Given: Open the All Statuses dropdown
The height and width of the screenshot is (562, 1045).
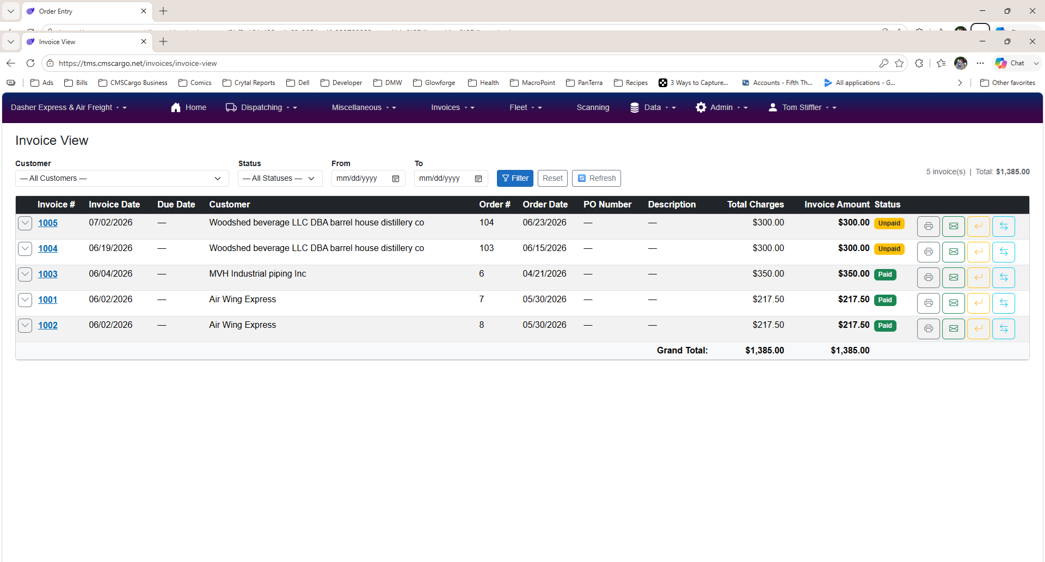Looking at the screenshot, I should 280,178.
